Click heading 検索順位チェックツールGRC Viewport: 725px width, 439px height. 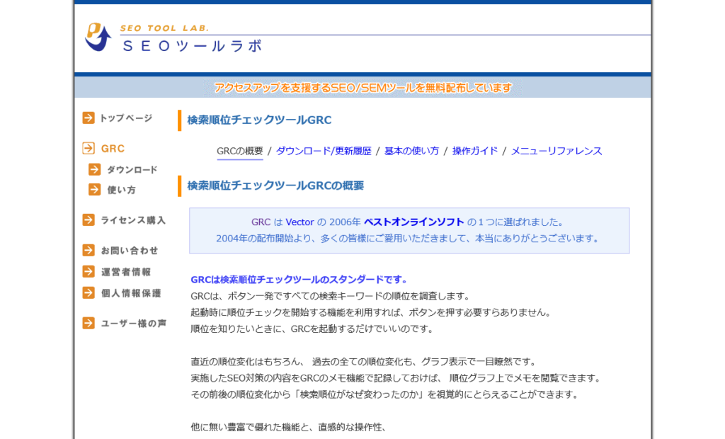[259, 120]
